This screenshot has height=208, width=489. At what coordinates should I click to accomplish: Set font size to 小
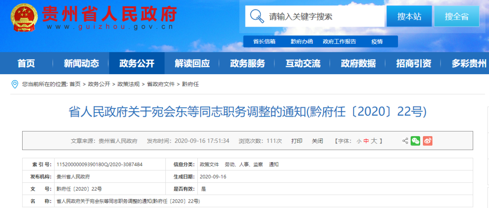359,141
